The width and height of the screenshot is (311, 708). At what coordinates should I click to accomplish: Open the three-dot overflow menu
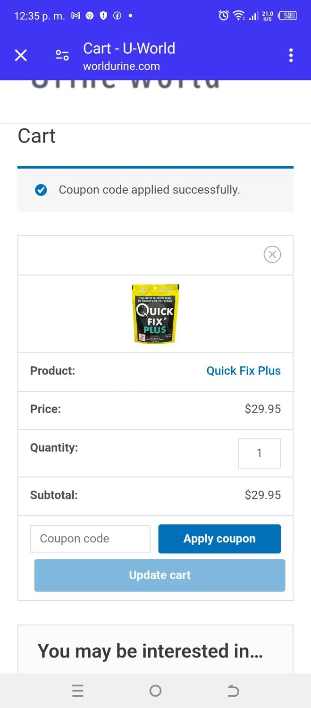[291, 56]
